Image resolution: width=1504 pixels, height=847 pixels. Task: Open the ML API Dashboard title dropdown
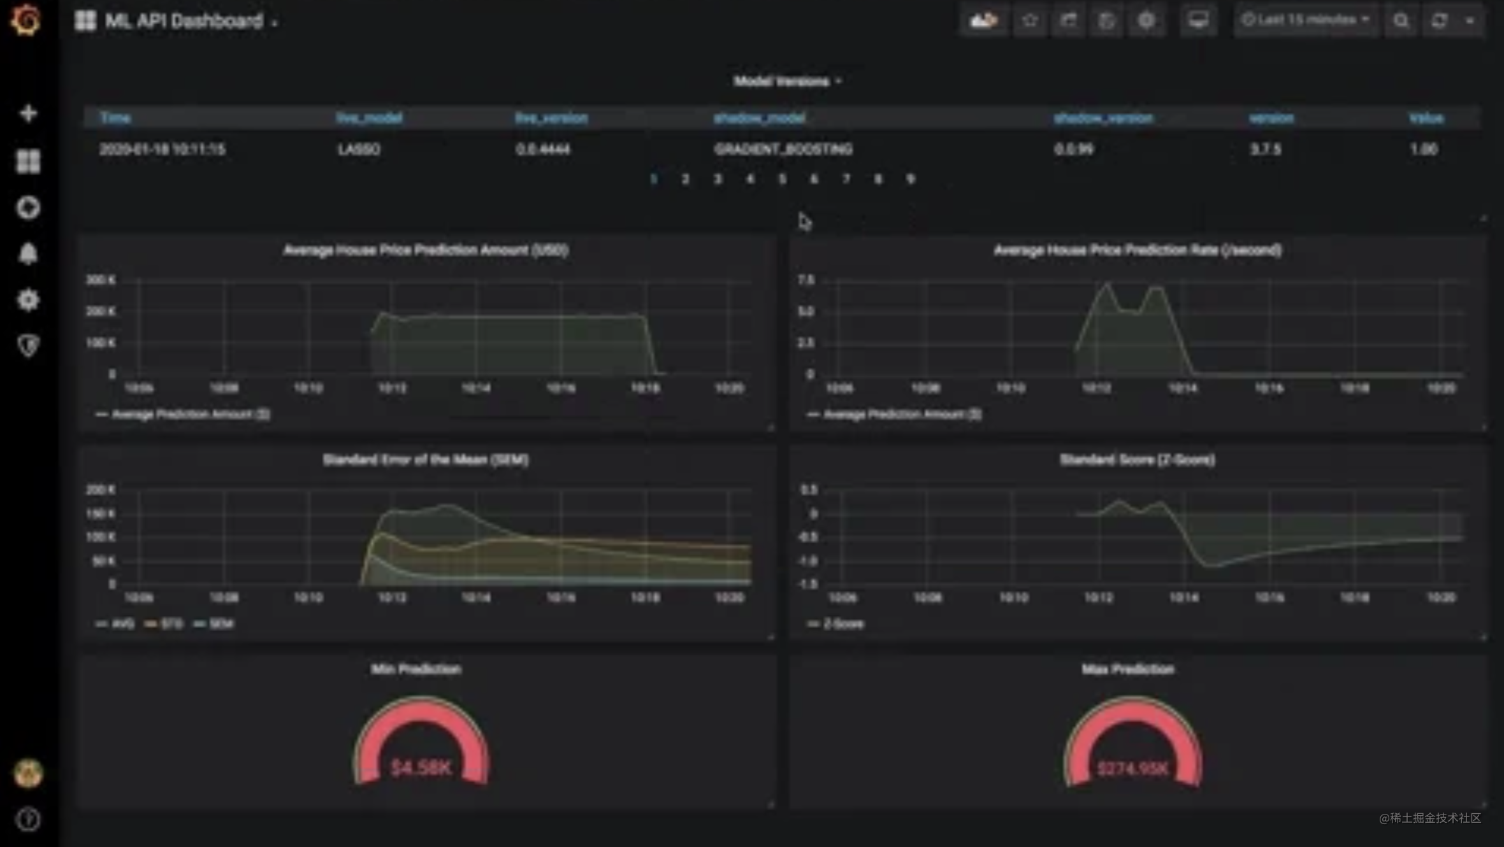click(185, 21)
